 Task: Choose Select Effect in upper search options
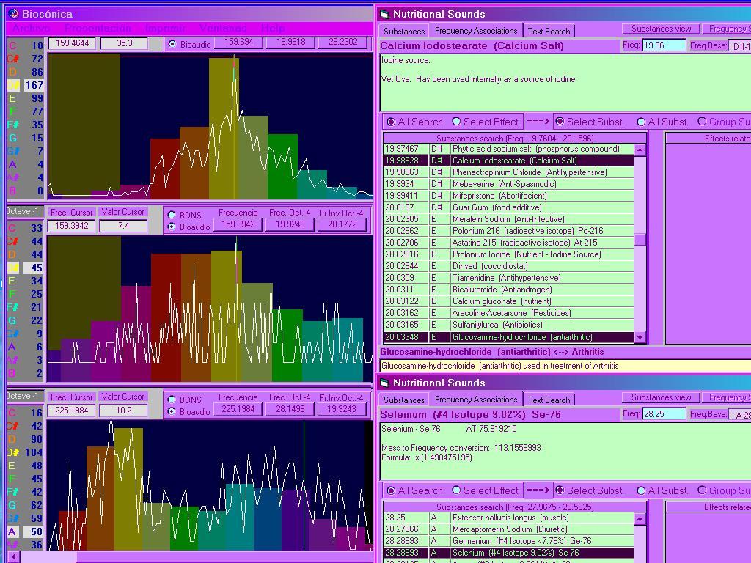(x=457, y=122)
